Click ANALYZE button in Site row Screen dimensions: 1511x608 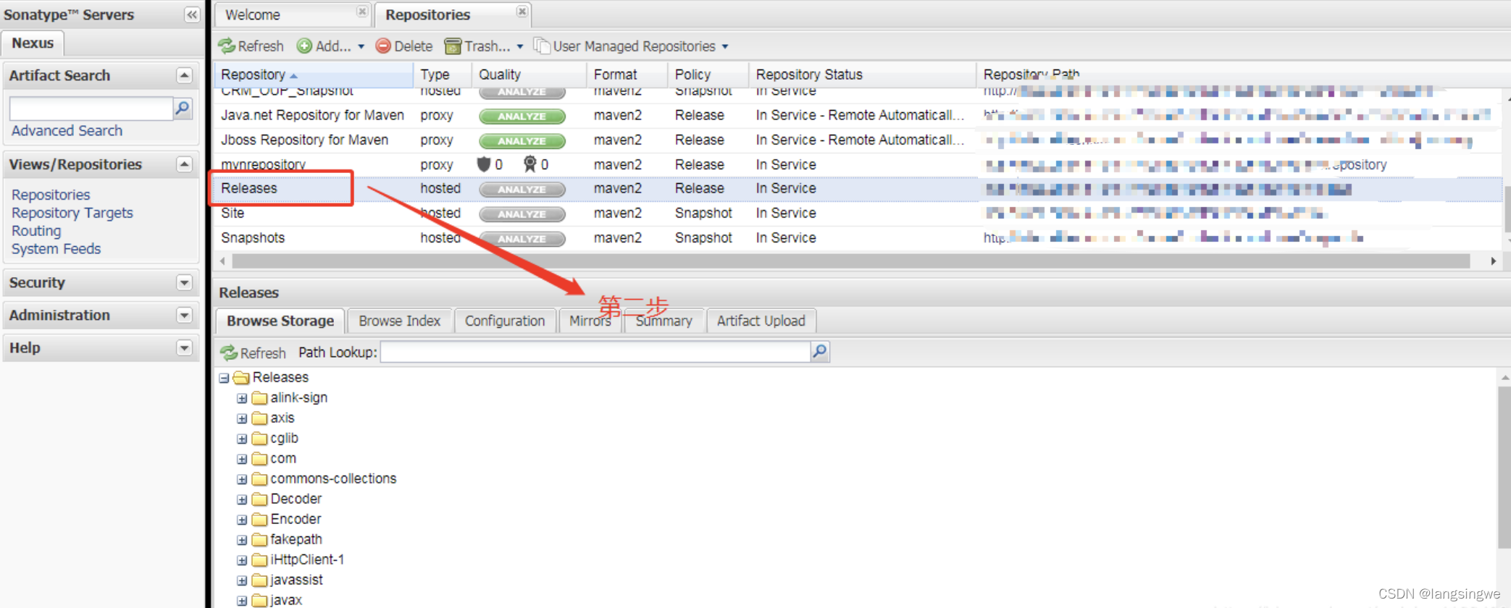click(522, 214)
